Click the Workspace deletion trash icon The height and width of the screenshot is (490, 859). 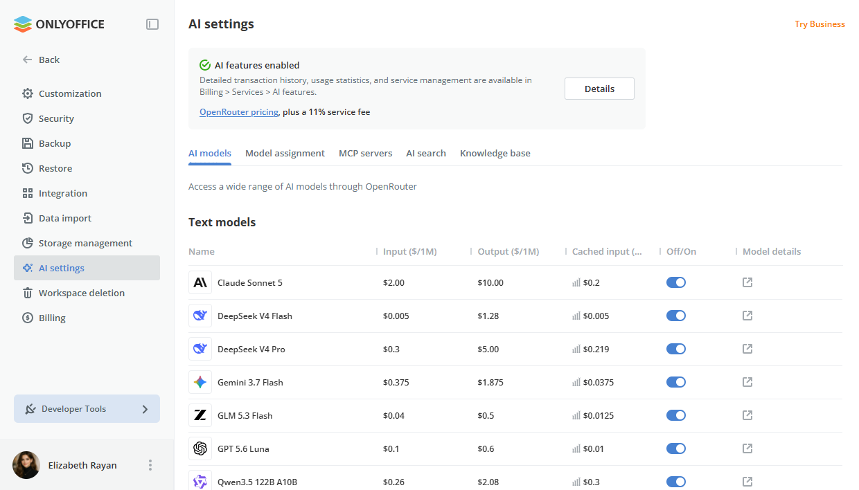coord(28,293)
